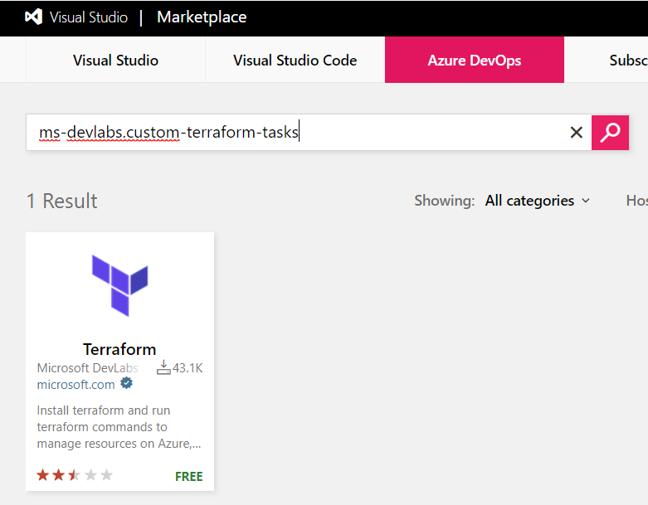Open the microsoft.com publisher link
Viewport: 648px width, 505px height.
[x=76, y=385]
